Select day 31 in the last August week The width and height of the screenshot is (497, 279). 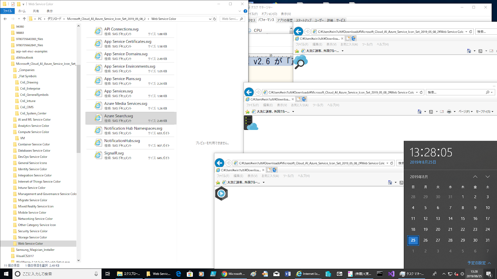488,240
